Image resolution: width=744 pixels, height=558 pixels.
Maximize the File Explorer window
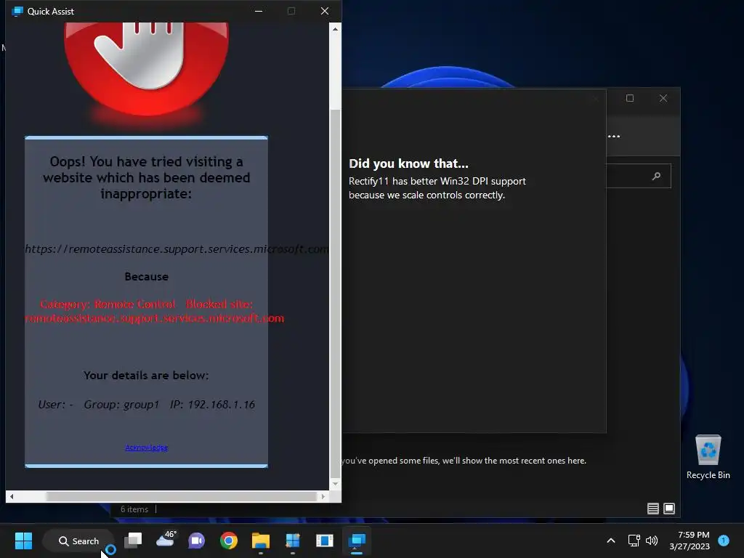pyautogui.click(x=630, y=98)
